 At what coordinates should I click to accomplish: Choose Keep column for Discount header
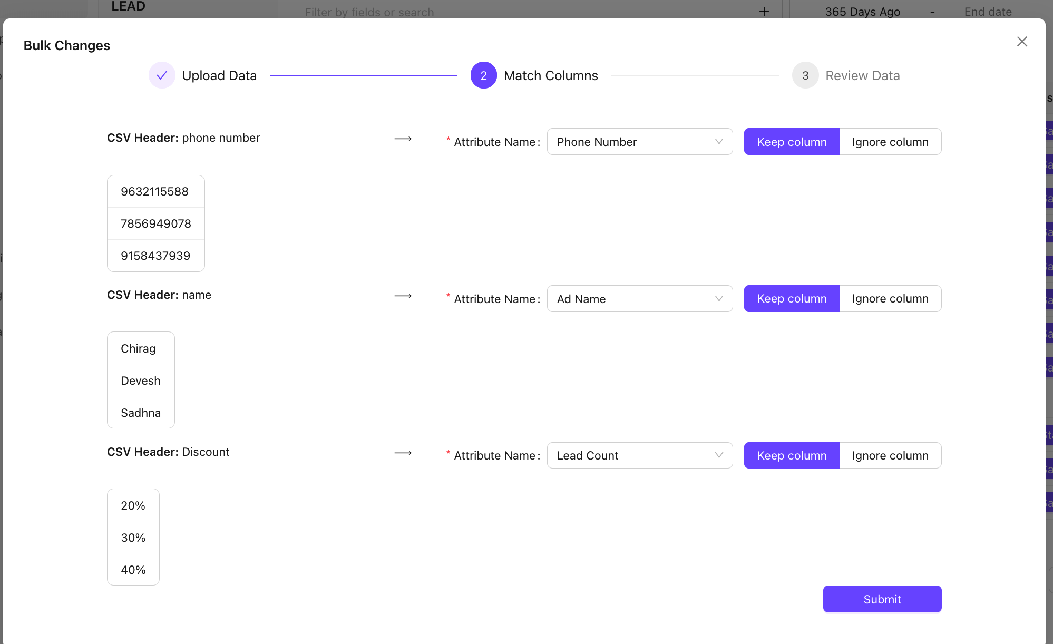point(792,456)
